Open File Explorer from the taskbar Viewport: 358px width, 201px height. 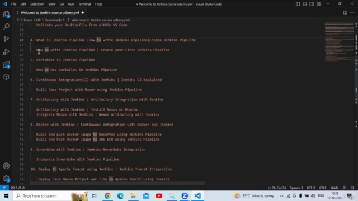click(x=133, y=196)
